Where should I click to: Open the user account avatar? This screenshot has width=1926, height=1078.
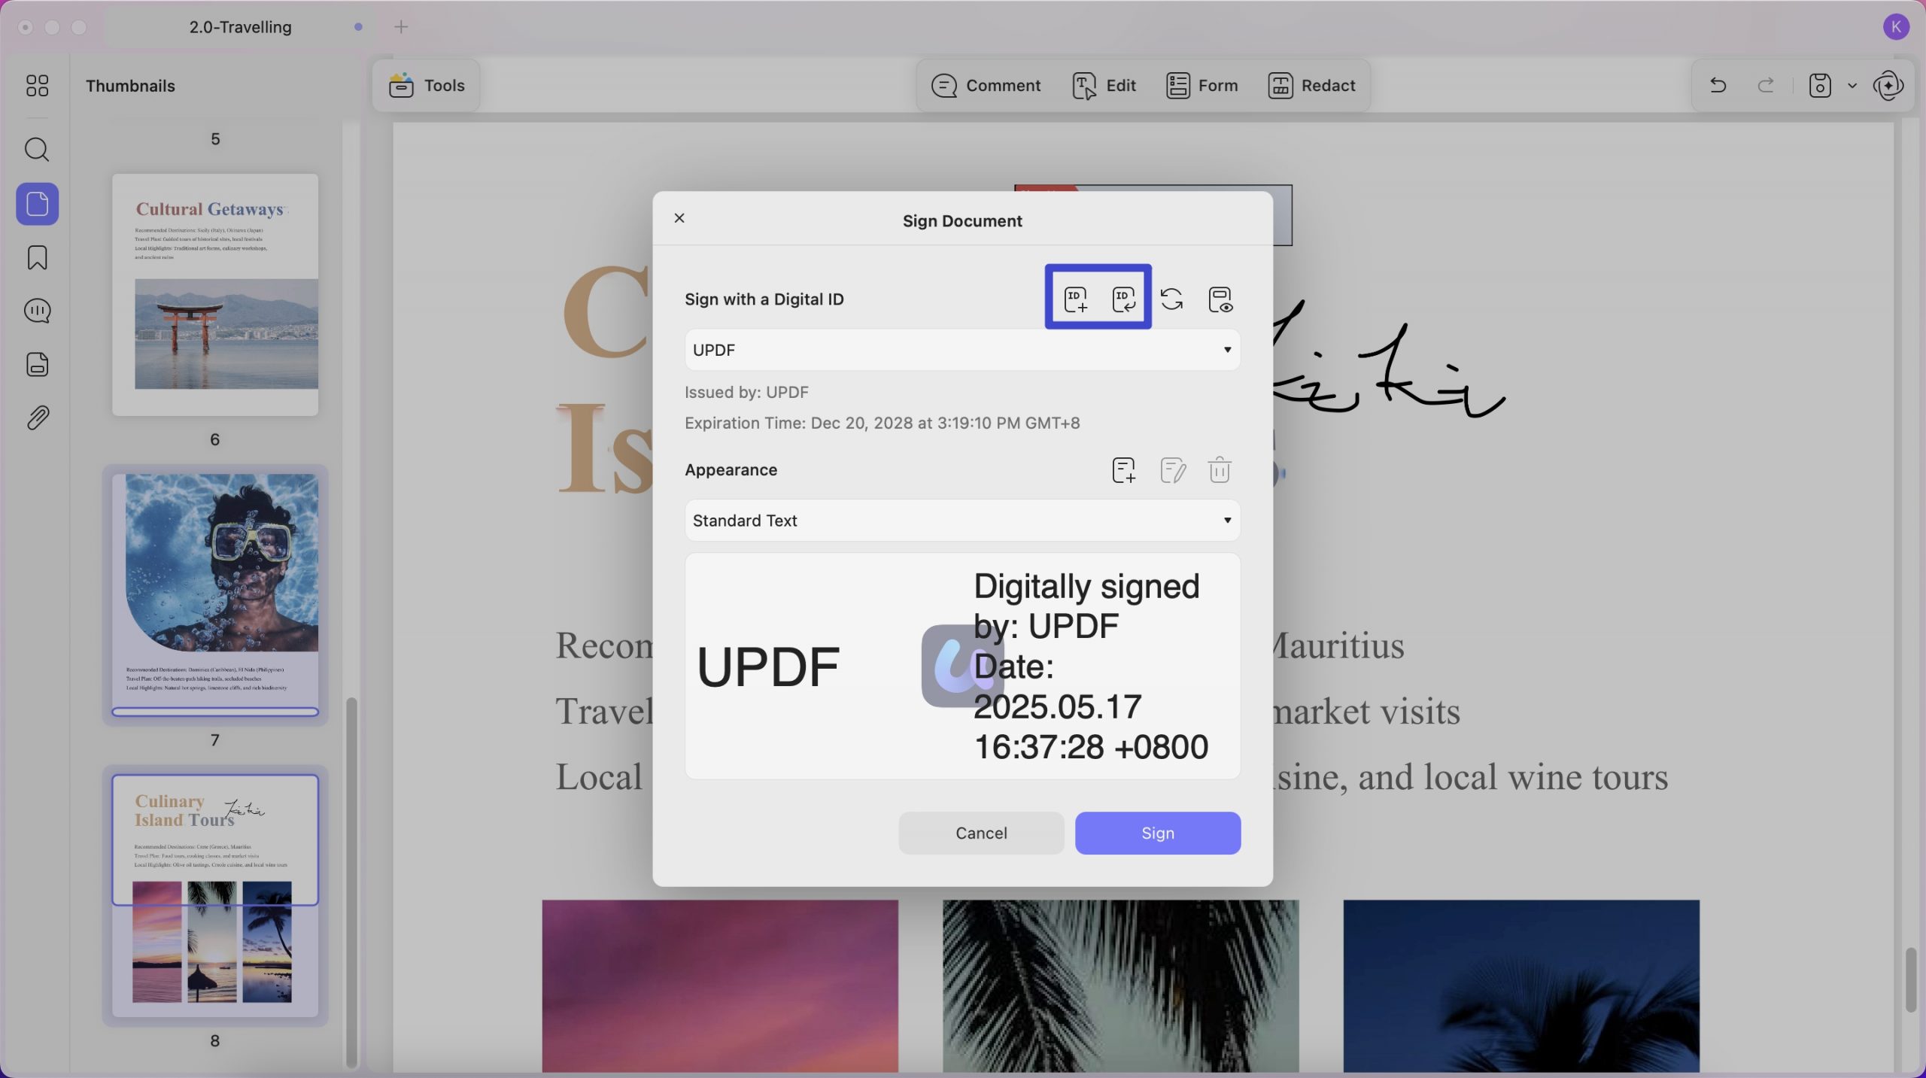coord(1896,27)
